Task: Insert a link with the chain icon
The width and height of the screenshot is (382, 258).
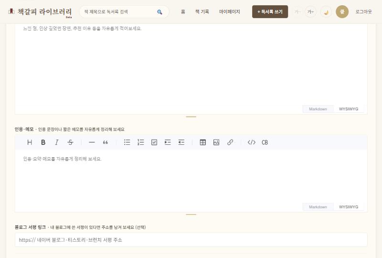Action: coord(230,142)
